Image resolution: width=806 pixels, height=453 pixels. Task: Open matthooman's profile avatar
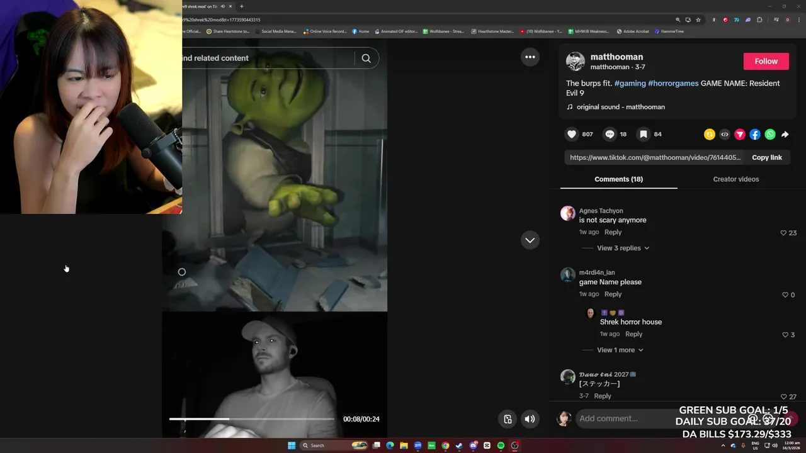point(575,61)
